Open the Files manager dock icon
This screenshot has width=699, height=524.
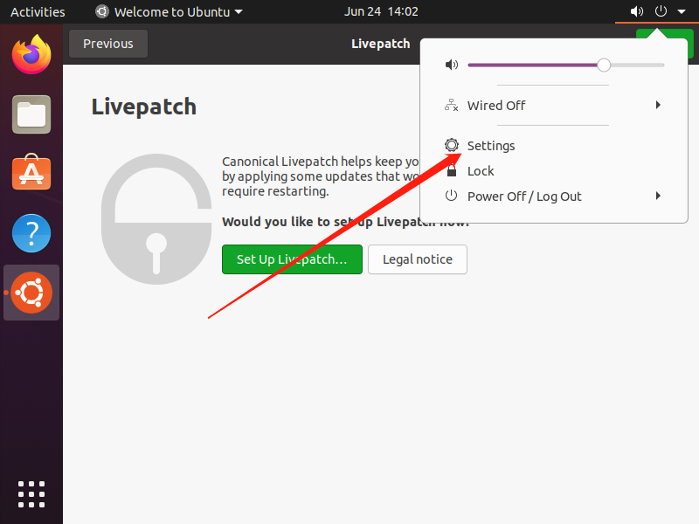click(x=31, y=114)
